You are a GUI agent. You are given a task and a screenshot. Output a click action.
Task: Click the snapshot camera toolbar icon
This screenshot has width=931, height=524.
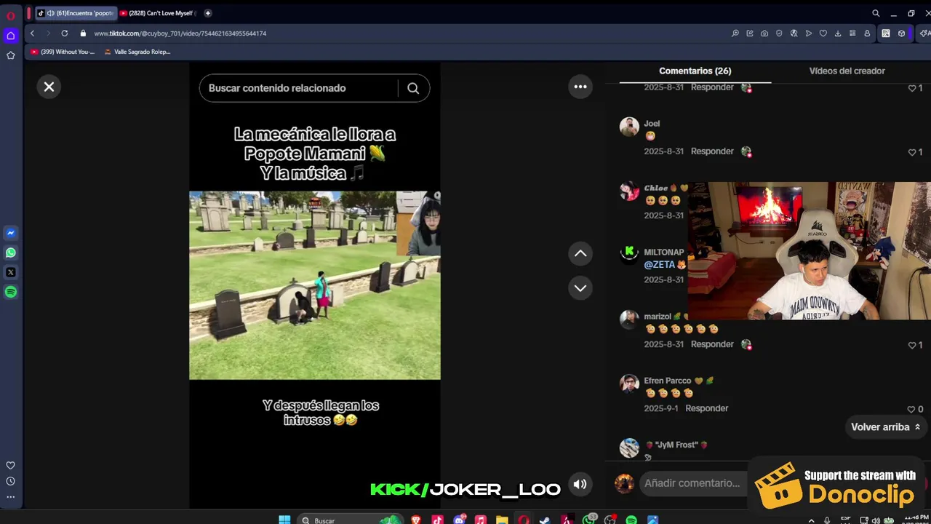pos(764,33)
